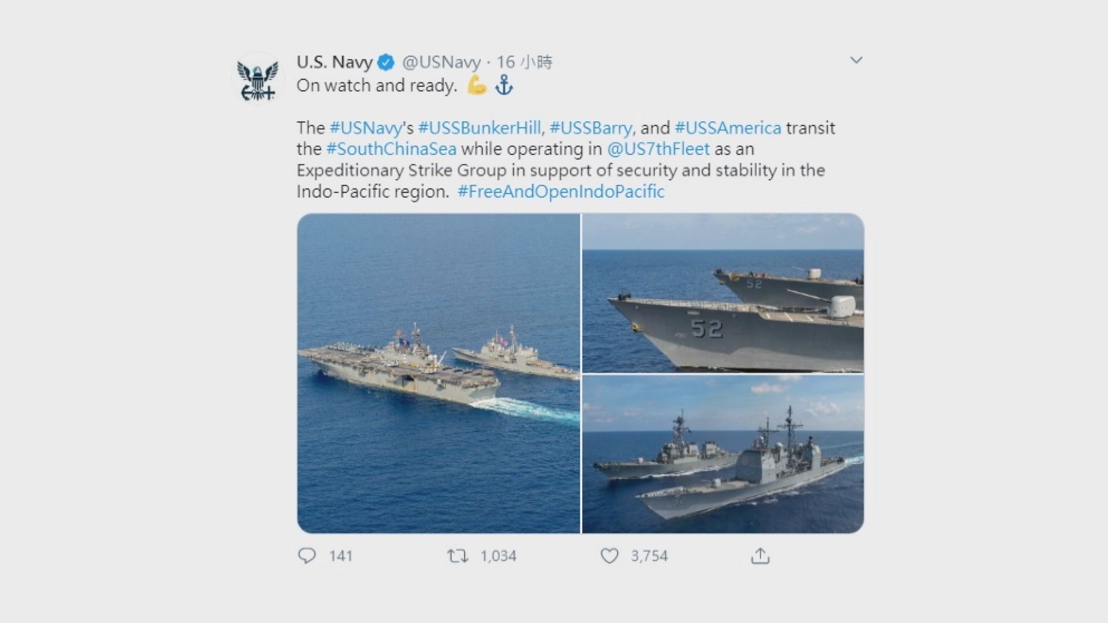
Task: Select the @USNavy handle
Action: [441, 63]
